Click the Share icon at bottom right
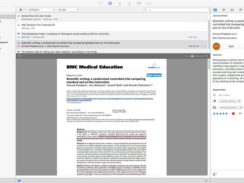The width and height of the screenshot is (244, 183). point(206,181)
